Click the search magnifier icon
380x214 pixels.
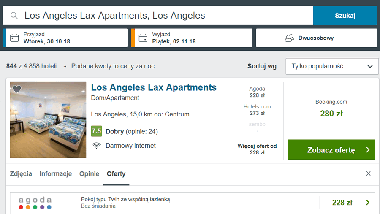click(14, 16)
